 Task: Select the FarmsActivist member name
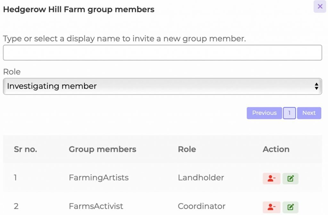click(96, 206)
